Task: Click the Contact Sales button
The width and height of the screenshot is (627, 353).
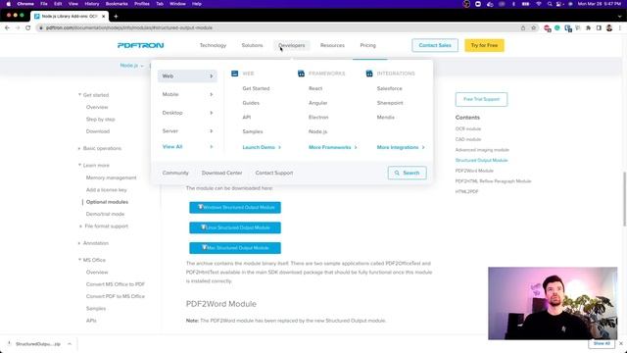Action: pos(435,45)
